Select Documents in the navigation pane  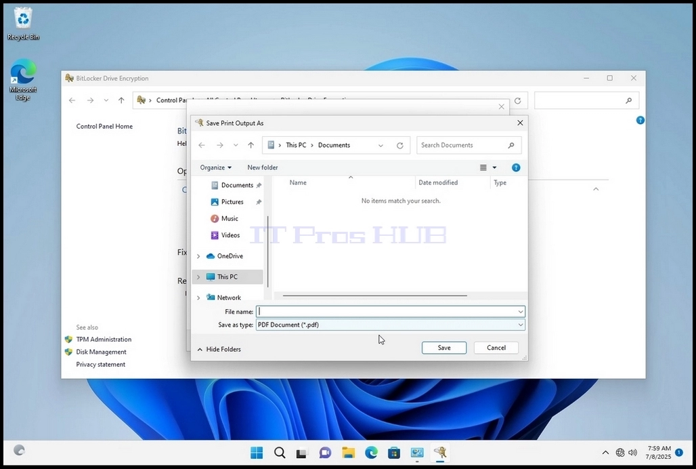coord(237,185)
